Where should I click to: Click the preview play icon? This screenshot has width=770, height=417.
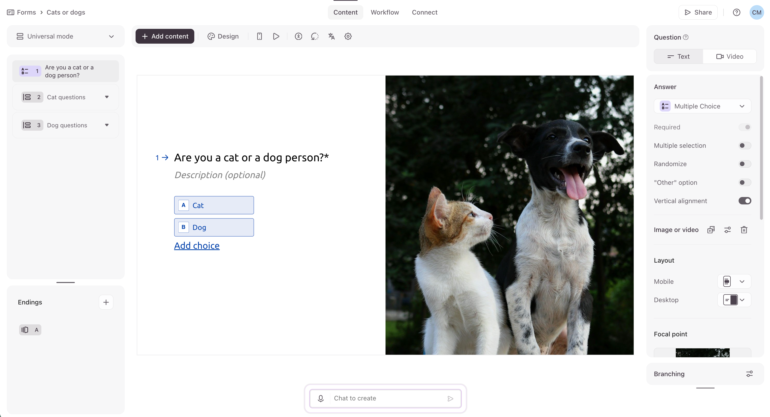point(276,36)
